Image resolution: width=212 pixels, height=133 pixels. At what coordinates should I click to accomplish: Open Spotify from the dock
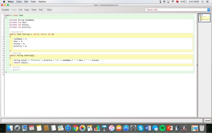click(162, 128)
